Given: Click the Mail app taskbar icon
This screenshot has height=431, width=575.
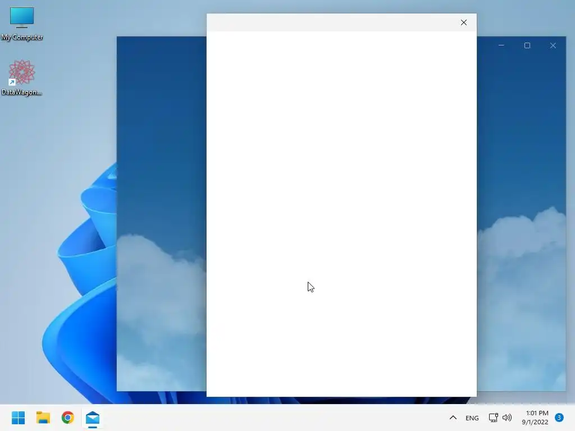Looking at the screenshot, I should (93, 418).
